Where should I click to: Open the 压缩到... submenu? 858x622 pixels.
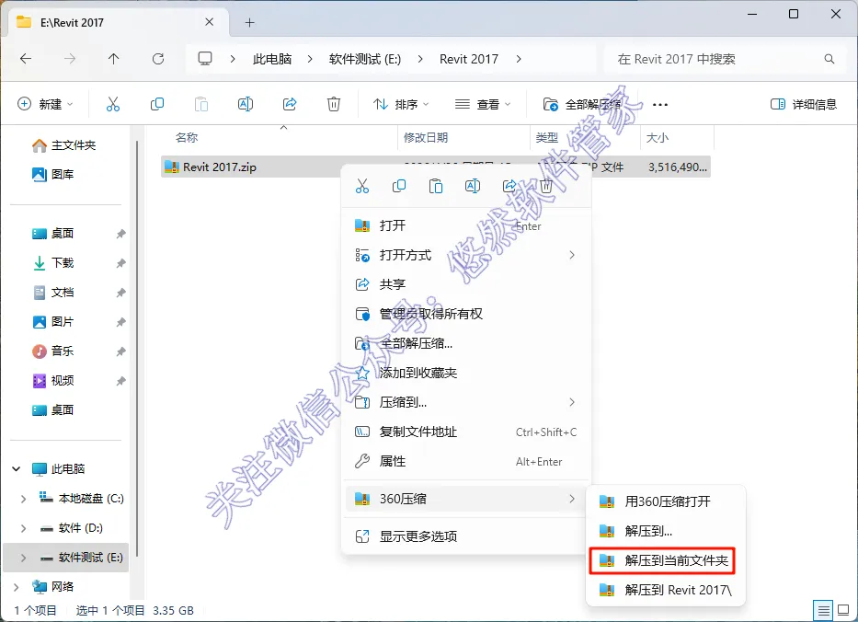tap(466, 402)
